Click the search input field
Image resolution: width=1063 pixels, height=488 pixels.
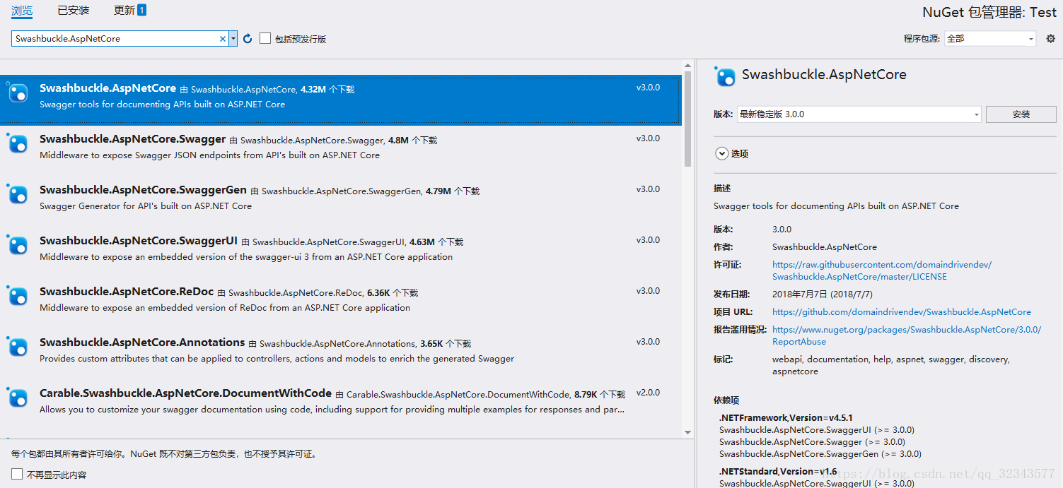coord(115,39)
